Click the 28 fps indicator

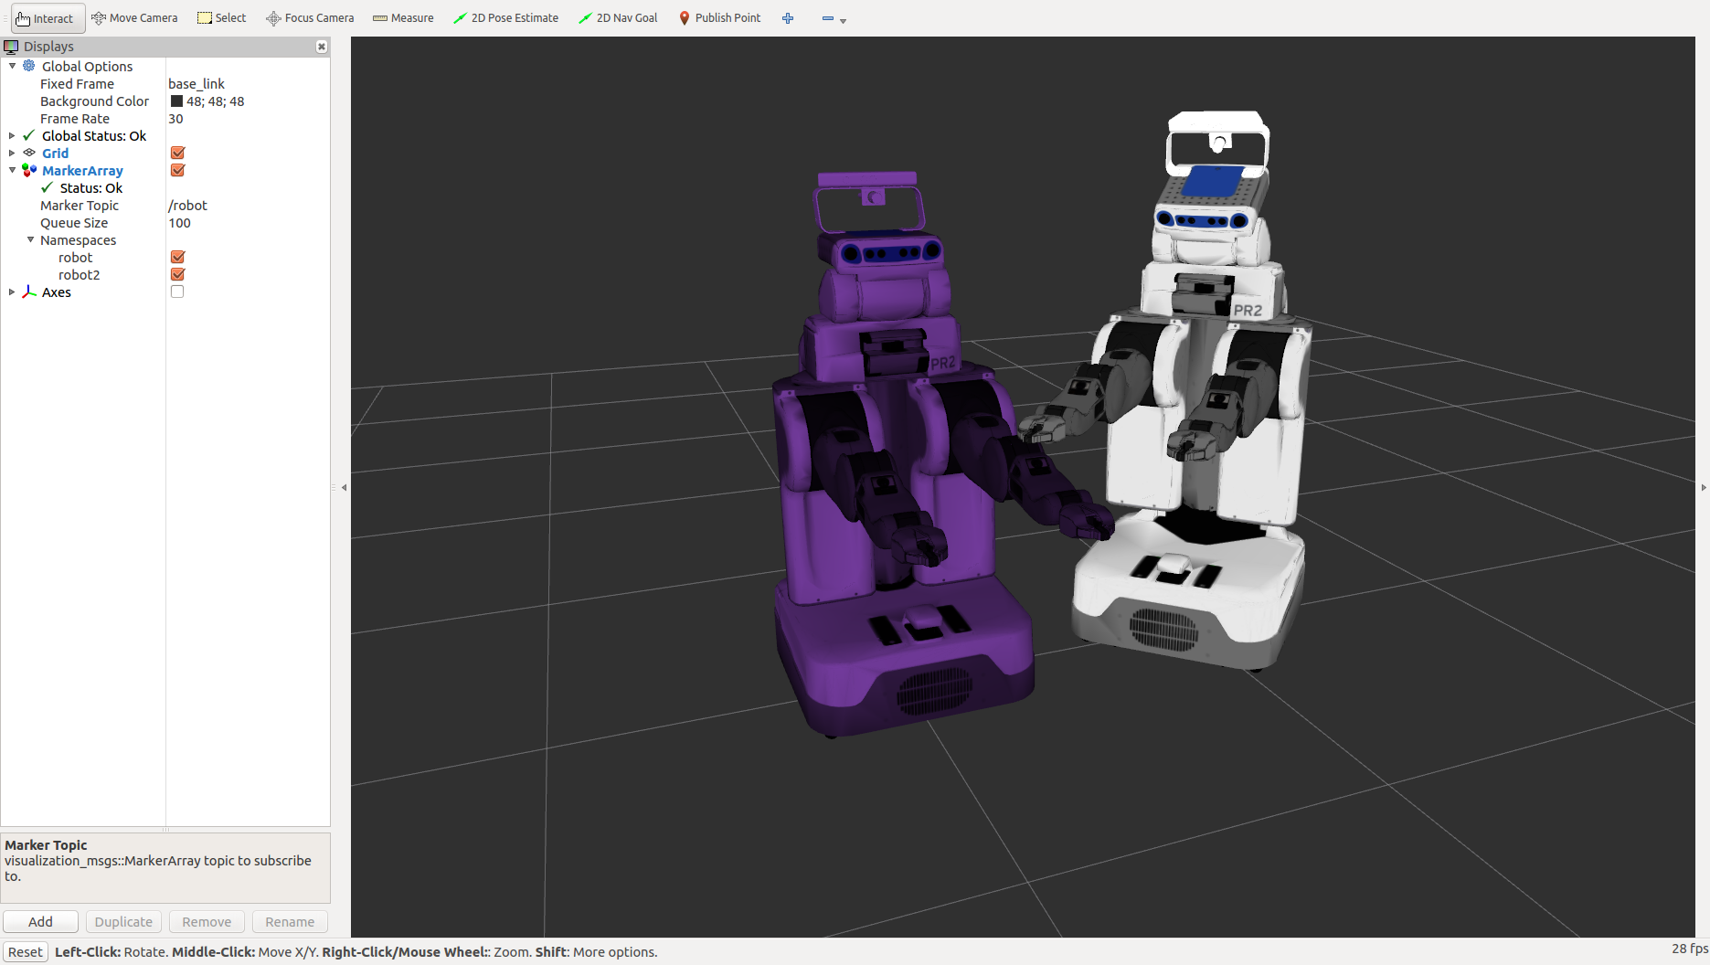coord(1689,949)
